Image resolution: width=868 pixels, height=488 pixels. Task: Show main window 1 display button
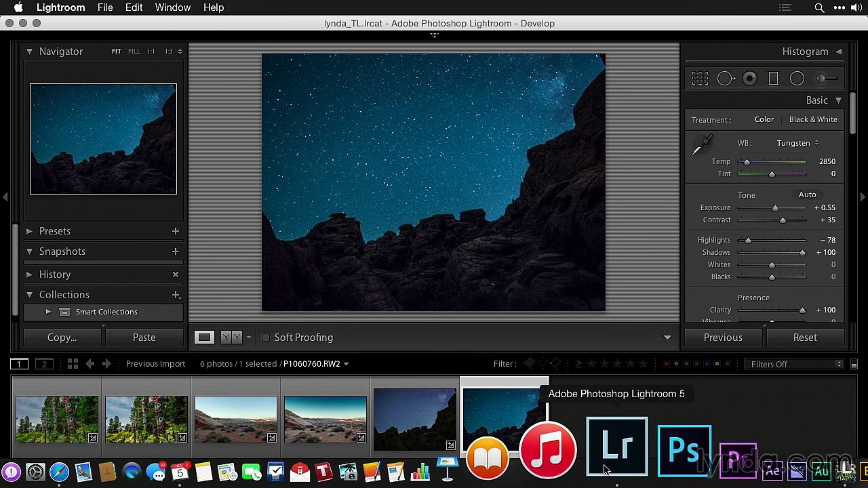19,364
